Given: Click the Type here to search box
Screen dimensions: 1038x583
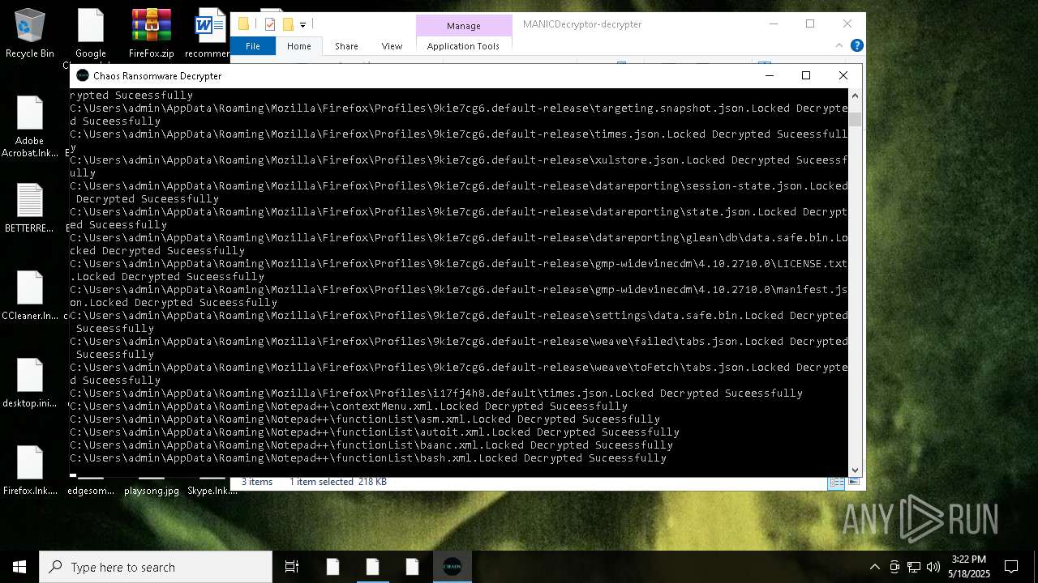Looking at the screenshot, I should 156,567.
